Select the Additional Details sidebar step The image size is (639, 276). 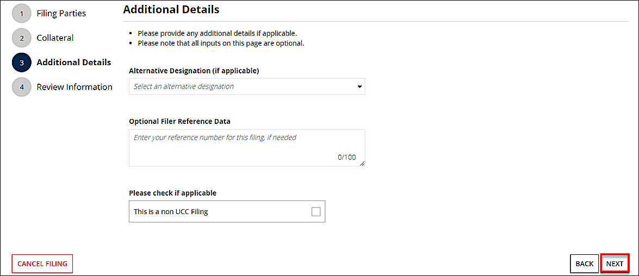coord(73,62)
